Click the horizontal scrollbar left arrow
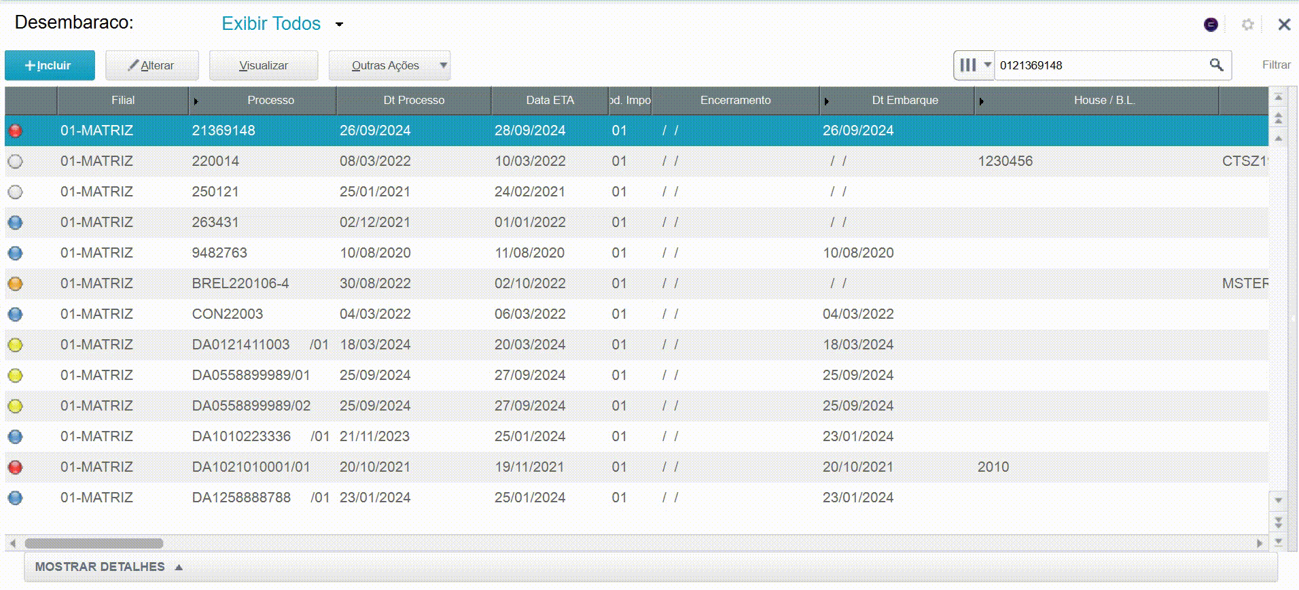This screenshot has width=1299, height=590. 12,543
